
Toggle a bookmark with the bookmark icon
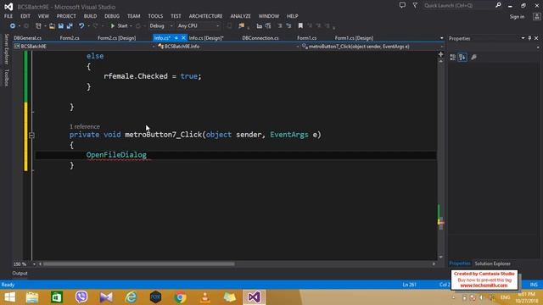tap(300, 26)
